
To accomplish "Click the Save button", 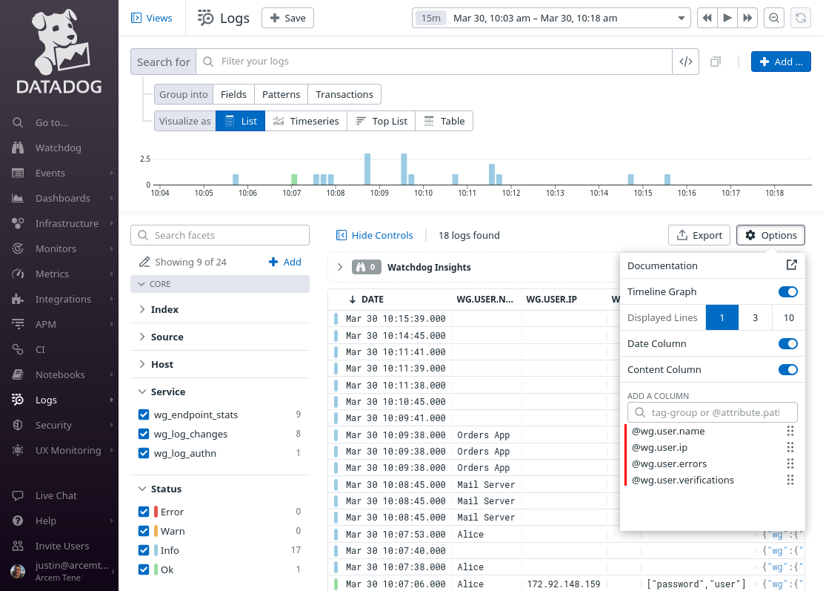I will pyautogui.click(x=287, y=18).
